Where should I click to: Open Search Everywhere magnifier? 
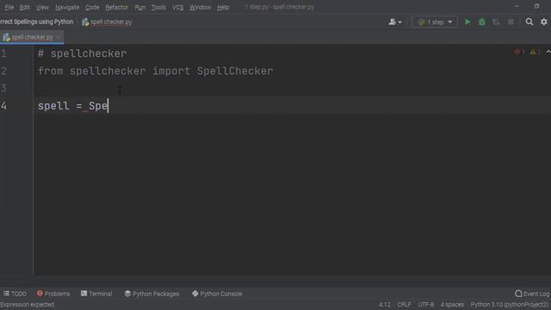[x=529, y=22]
